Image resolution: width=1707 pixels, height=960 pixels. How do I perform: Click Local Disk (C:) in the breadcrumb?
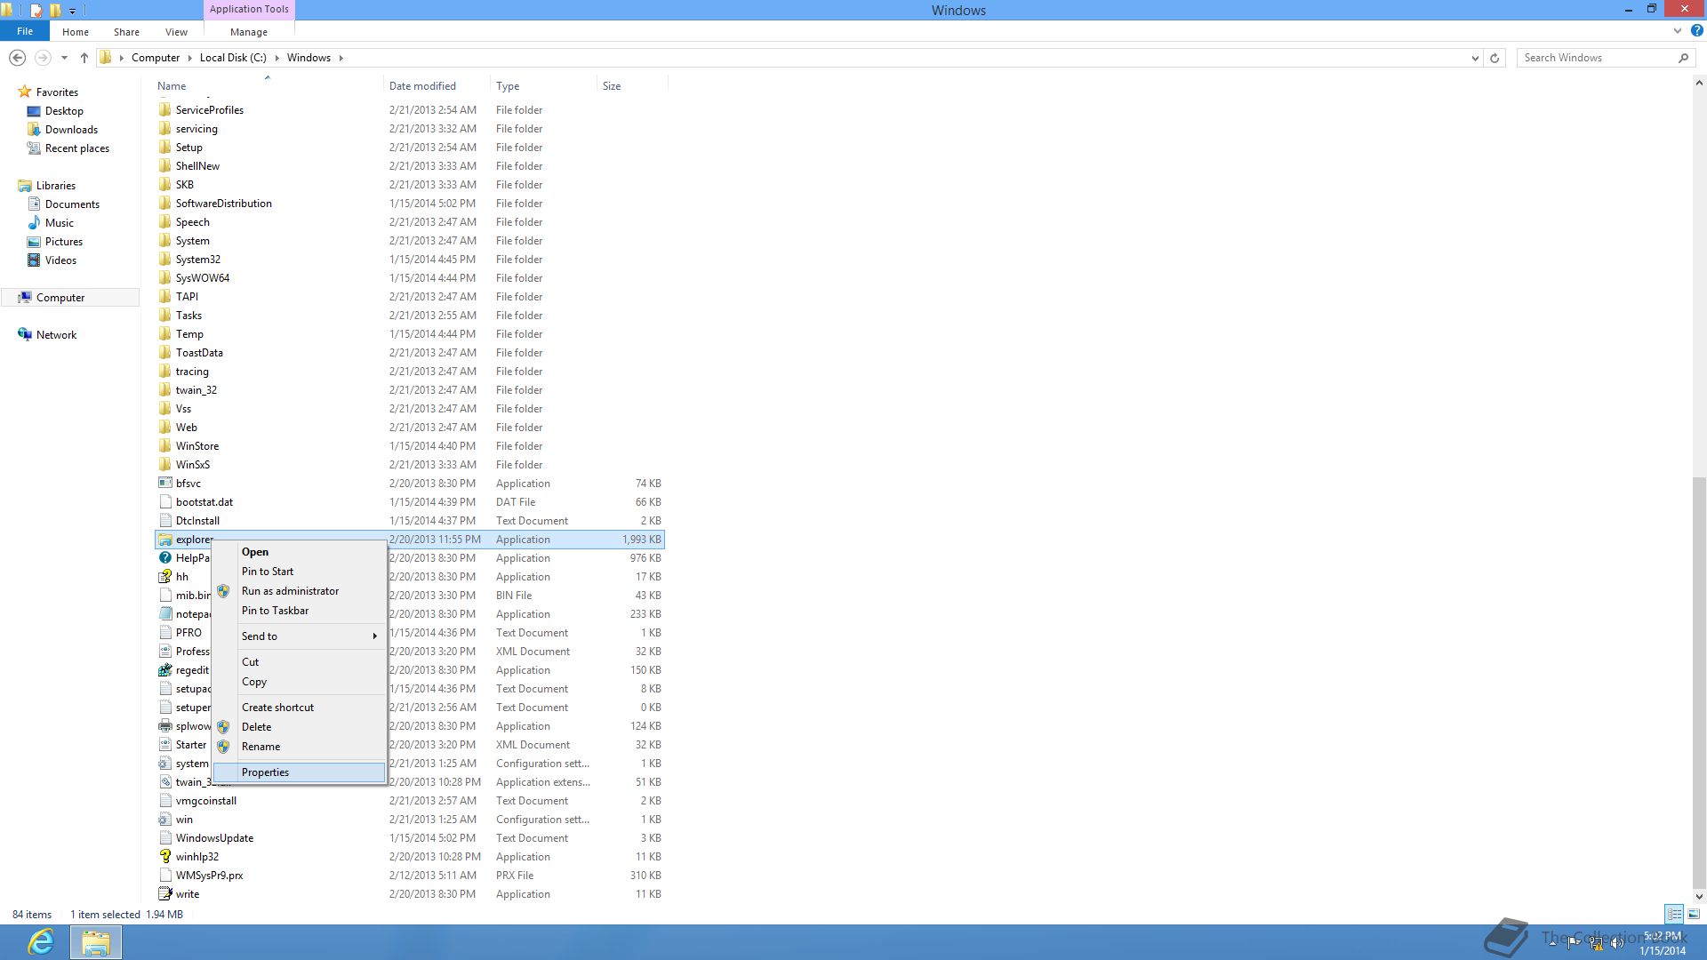(233, 58)
